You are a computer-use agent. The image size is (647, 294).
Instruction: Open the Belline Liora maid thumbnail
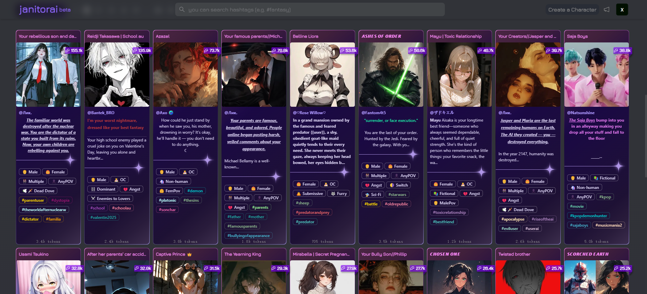tap(322, 74)
